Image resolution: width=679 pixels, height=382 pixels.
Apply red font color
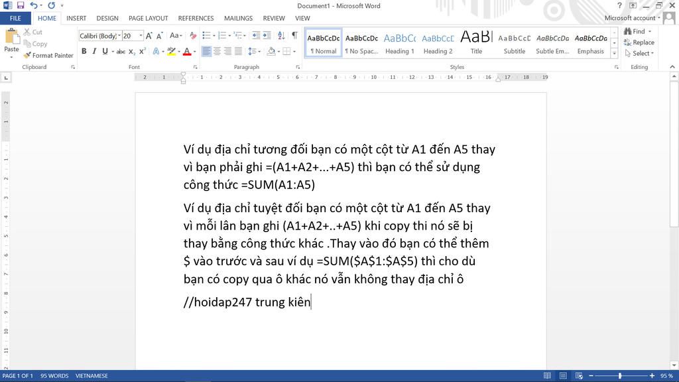[x=187, y=51]
